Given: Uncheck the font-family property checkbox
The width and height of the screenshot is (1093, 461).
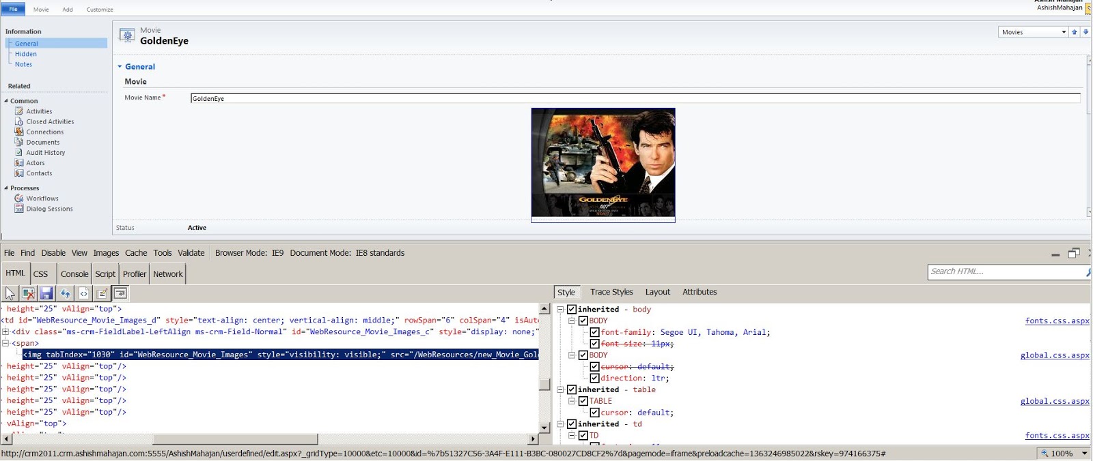Looking at the screenshot, I should 595,332.
